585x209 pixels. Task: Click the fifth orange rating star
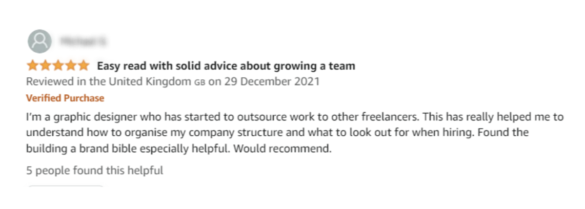coord(83,66)
